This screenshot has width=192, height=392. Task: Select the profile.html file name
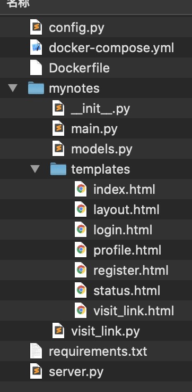127,250
